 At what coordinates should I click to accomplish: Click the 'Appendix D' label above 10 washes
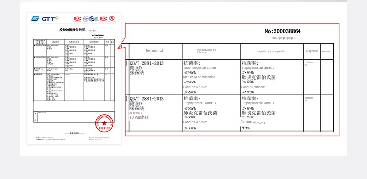pos(136,113)
